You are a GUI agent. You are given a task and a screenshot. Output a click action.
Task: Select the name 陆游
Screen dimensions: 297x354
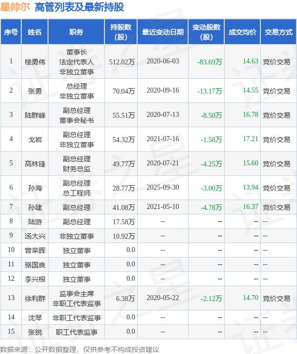point(35,222)
